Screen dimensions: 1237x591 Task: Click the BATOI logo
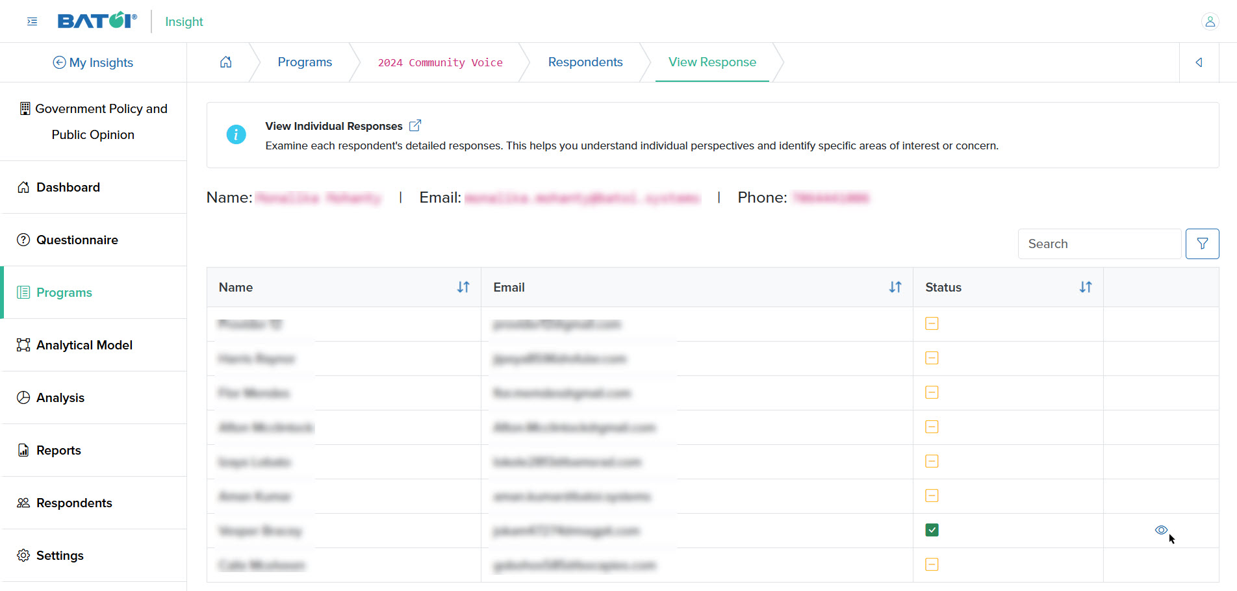97,21
